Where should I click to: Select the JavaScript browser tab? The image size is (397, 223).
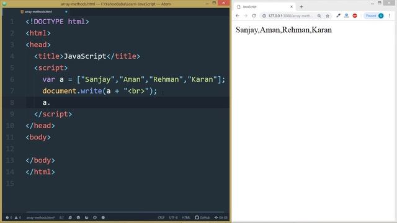[x=265, y=7]
